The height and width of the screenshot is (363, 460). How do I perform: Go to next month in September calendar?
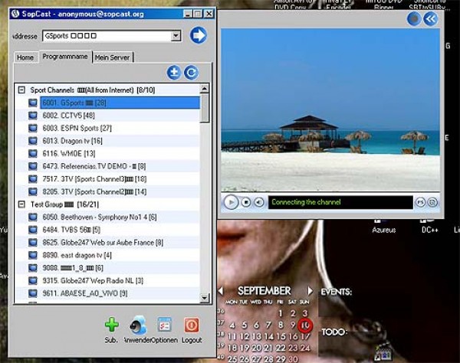coord(310,291)
